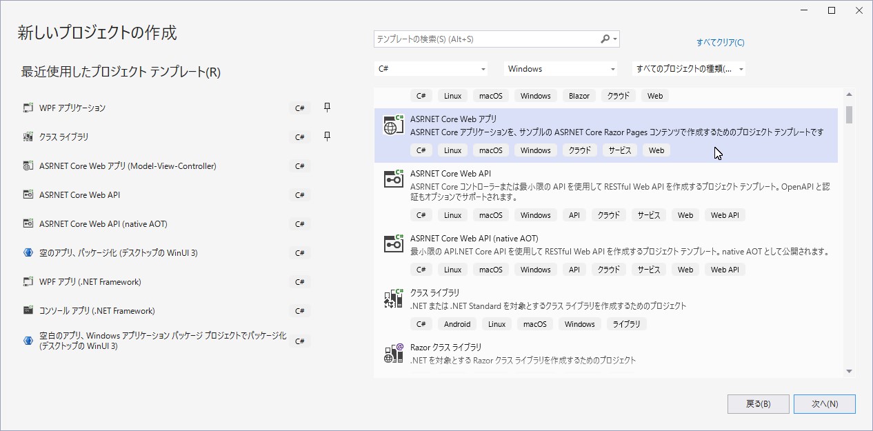Click the Razor クラス ライブラリ template icon
Screen dimensions: 873x431
393,353
